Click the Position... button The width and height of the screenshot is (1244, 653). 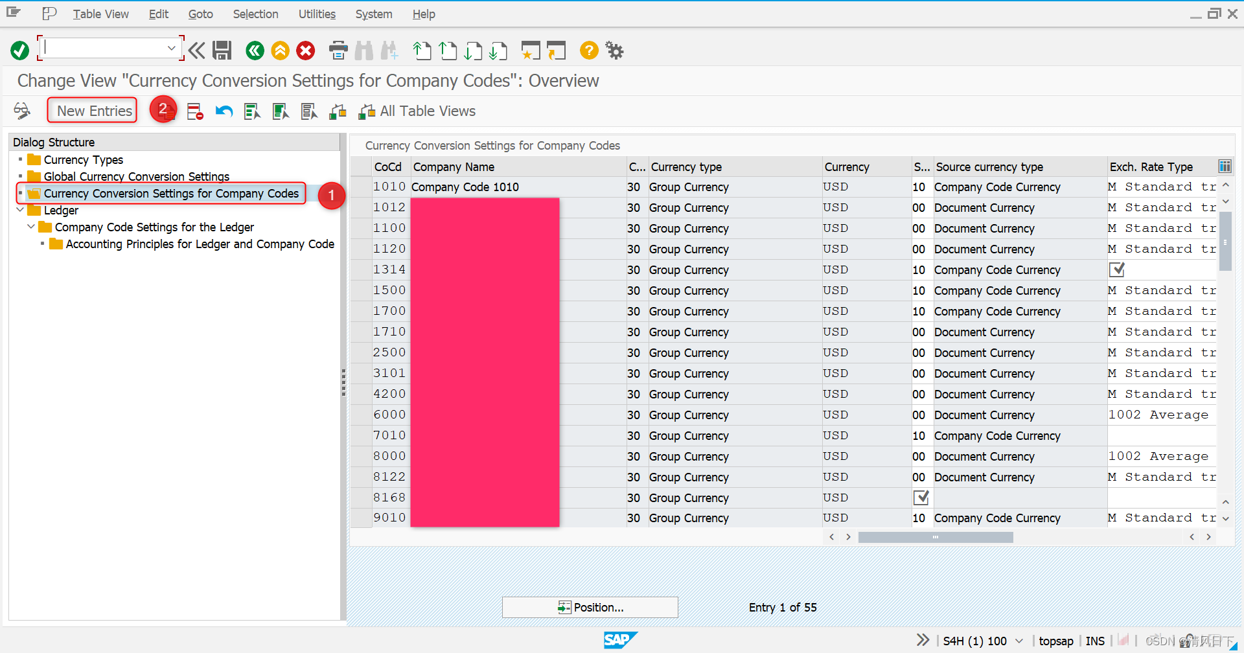[x=590, y=607]
